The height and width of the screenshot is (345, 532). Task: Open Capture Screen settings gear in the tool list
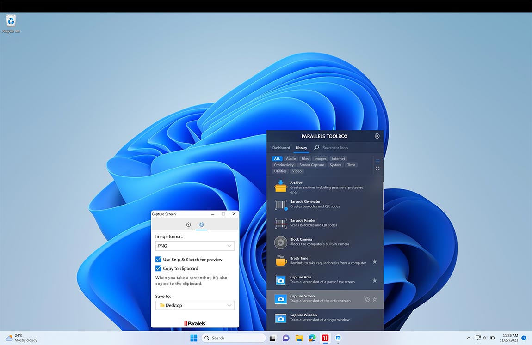(367, 299)
